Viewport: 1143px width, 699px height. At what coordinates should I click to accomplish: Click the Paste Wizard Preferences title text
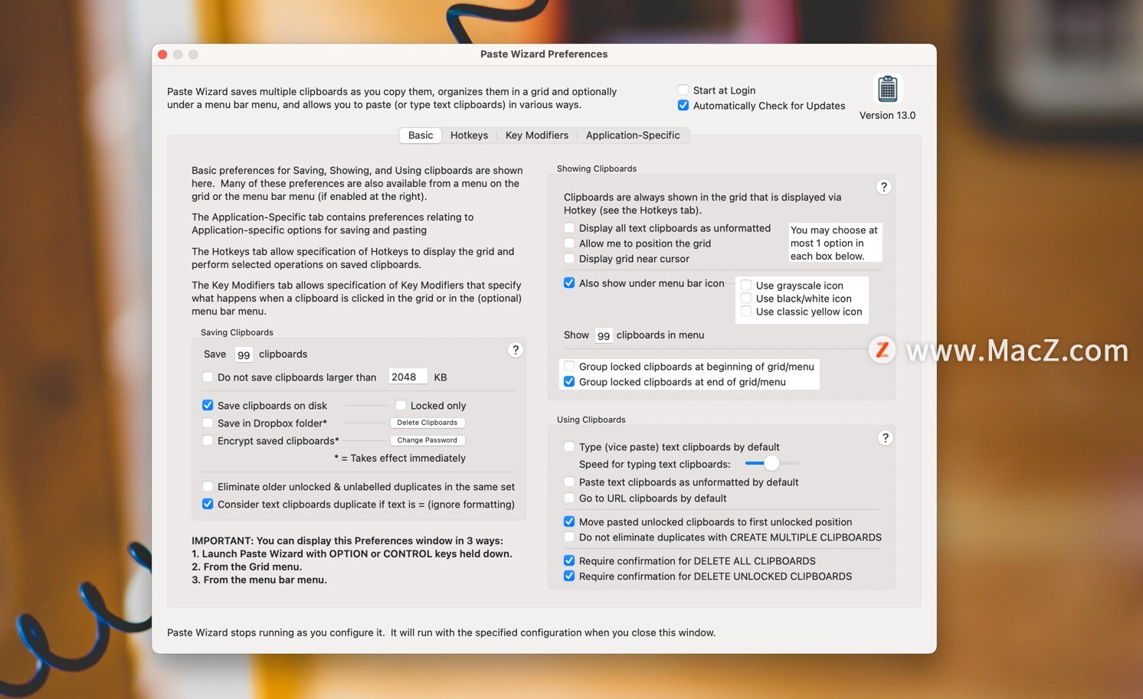(x=544, y=54)
